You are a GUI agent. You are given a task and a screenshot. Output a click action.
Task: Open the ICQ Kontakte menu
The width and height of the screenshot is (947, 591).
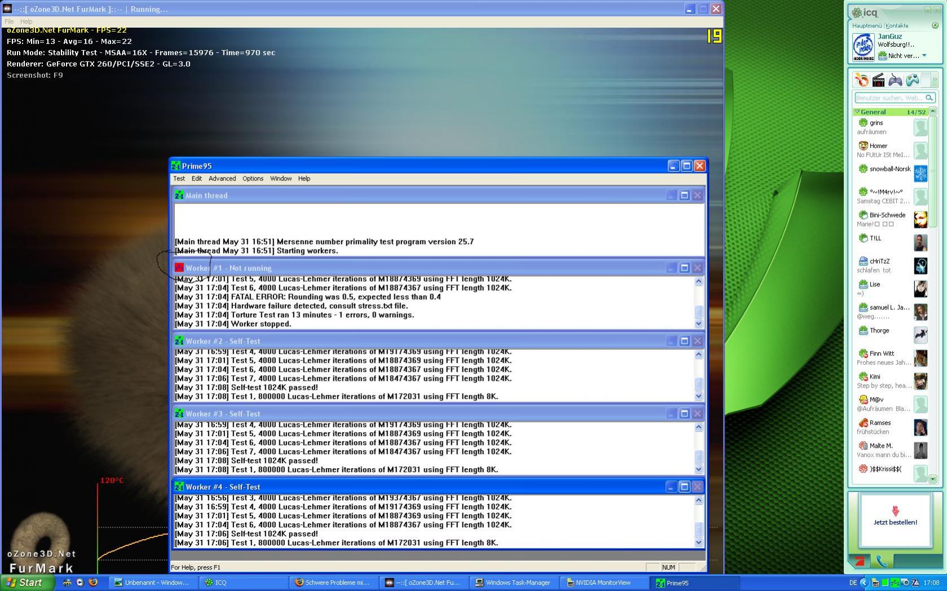[x=897, y=25]
